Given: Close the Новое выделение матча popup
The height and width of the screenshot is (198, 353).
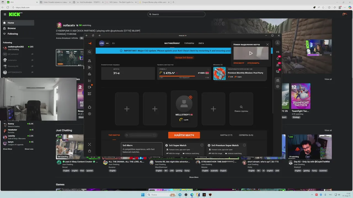Looking at the screenshot, I should tap(267, 44).
